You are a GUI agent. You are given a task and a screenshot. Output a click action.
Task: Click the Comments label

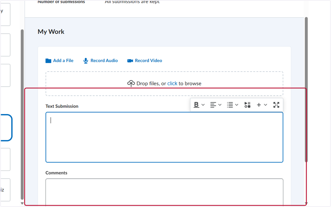(x=56, y=173)
